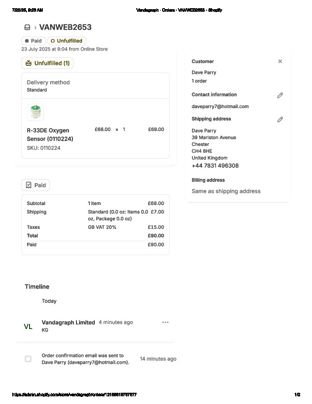Open customer Dave Parry's profile
The width and height of the screenshot is (312, 404).
point(204,72)
